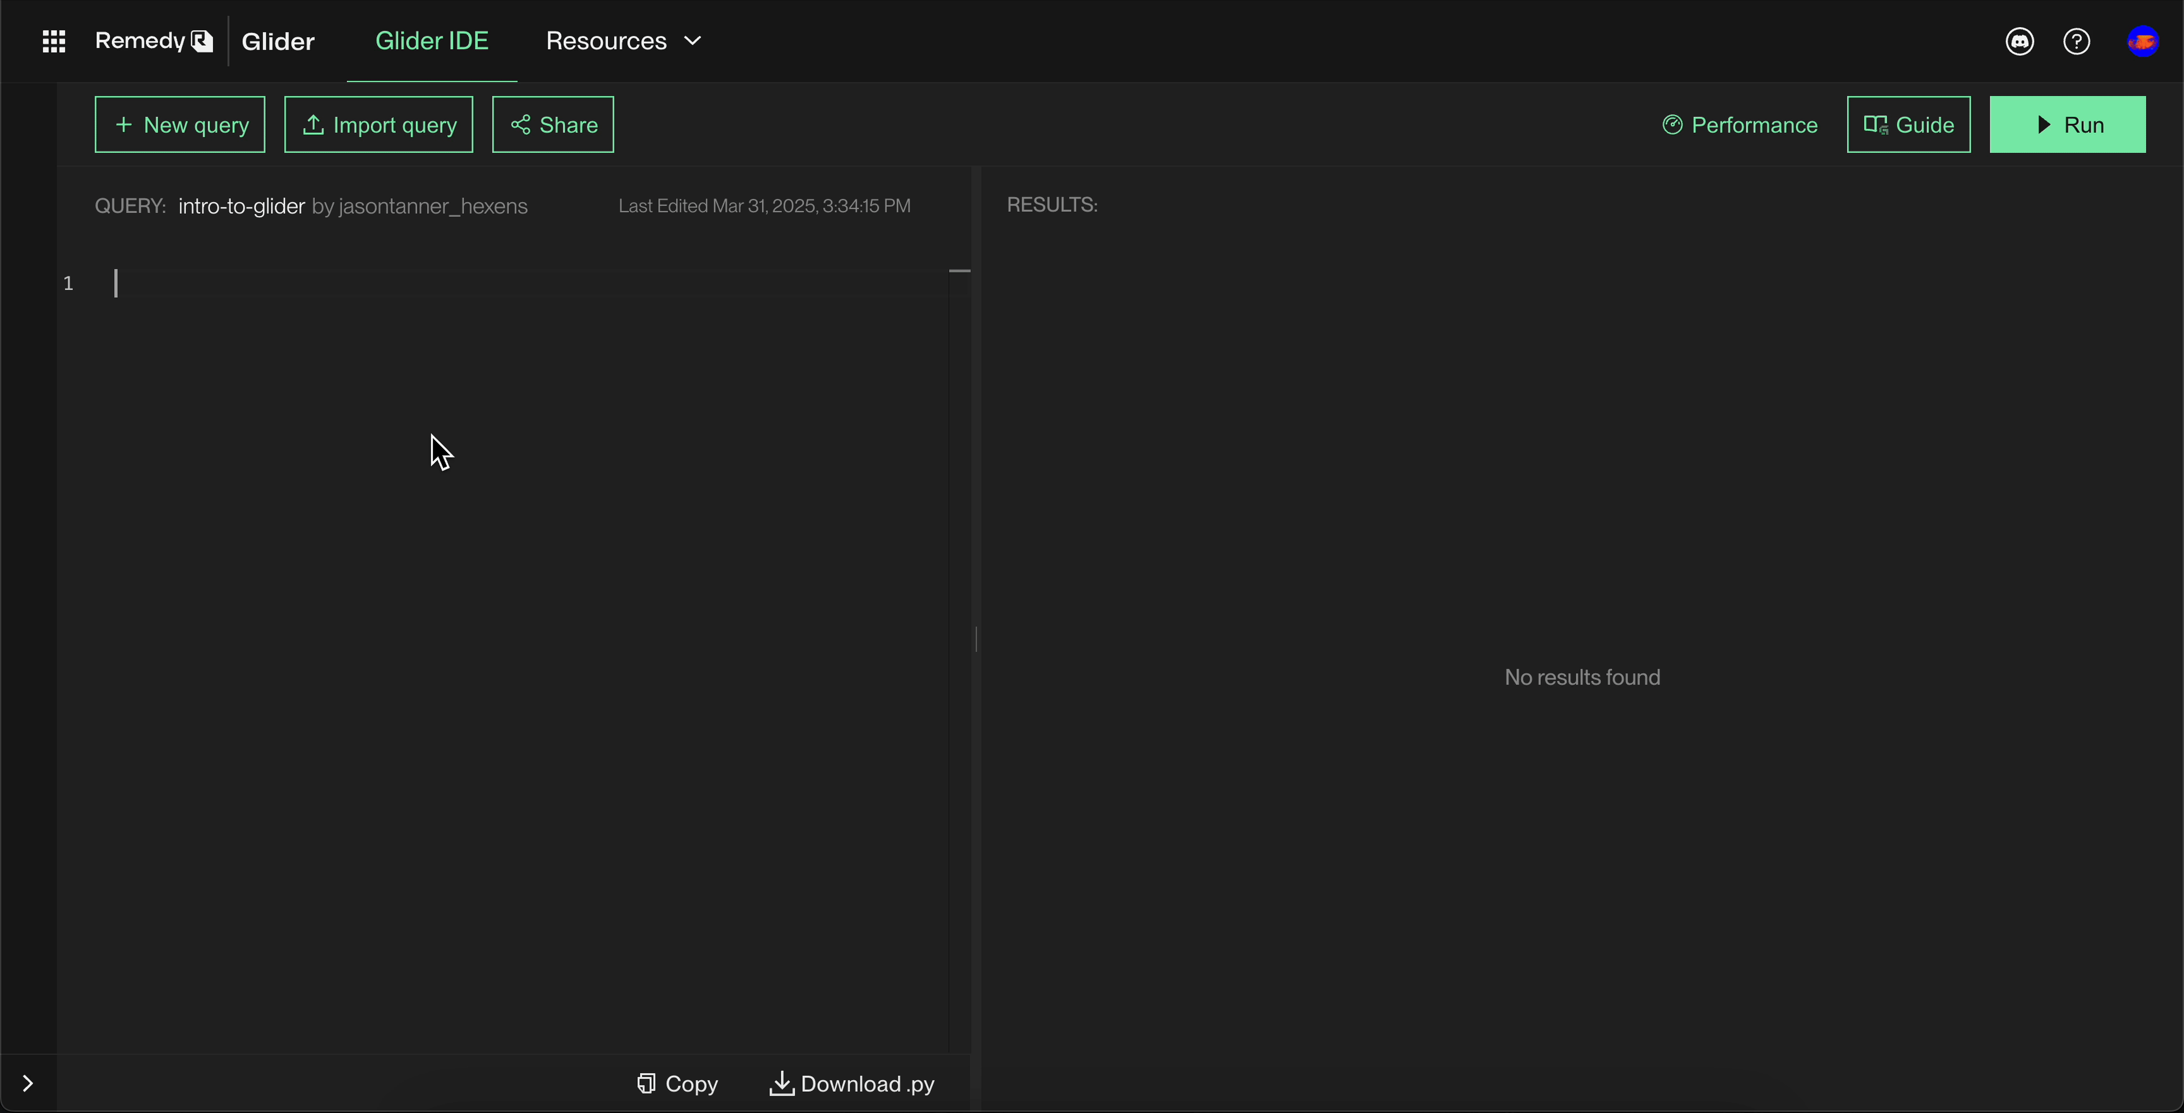Open the Guide panel
Viewport: 2184px width, 1113px height.
click(x=1908, y=125)
